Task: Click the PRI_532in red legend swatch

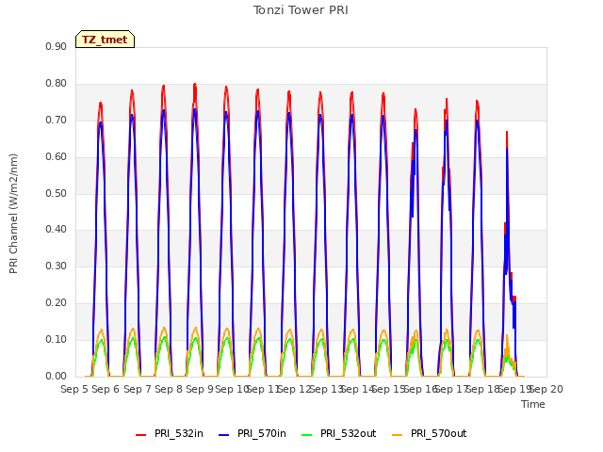Action: 140,434
